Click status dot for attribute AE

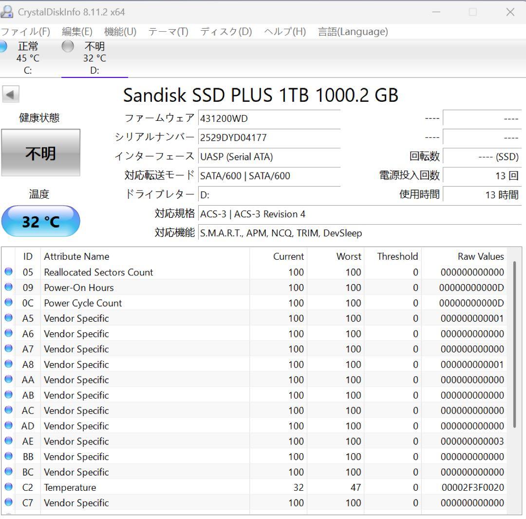8,441
